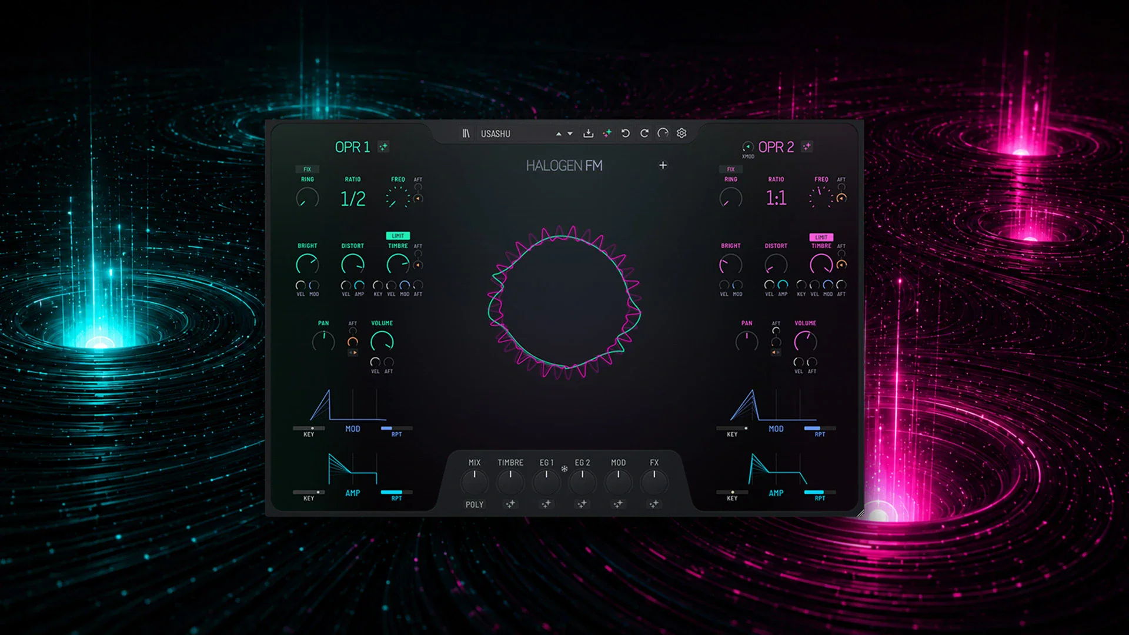Click the plus icon next to HALOGEN FM
This screenshot has height=635, width=1129.
[x=663, y=165]
